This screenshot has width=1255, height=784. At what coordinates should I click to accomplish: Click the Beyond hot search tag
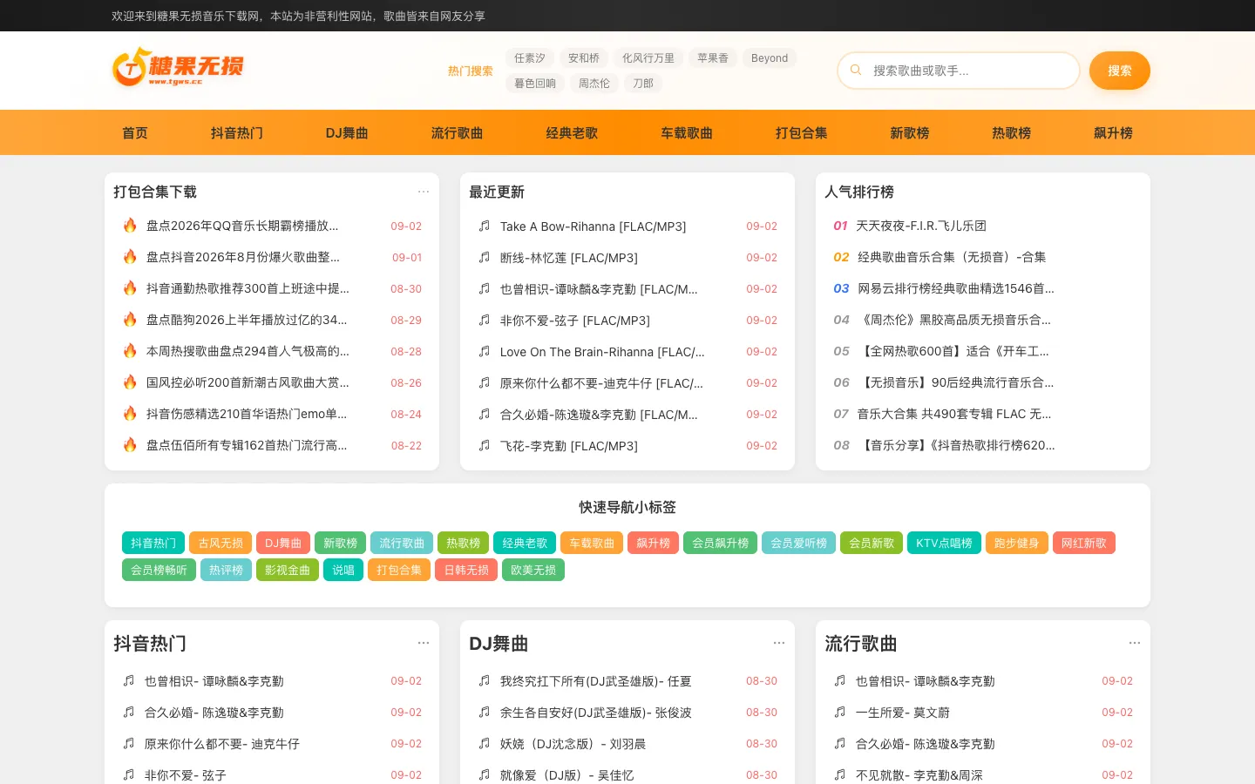[770, 58]
